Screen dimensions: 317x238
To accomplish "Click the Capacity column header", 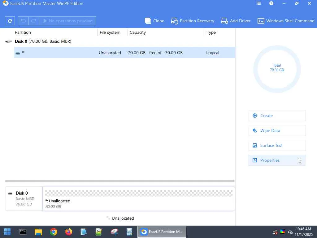I will point(138,32).
